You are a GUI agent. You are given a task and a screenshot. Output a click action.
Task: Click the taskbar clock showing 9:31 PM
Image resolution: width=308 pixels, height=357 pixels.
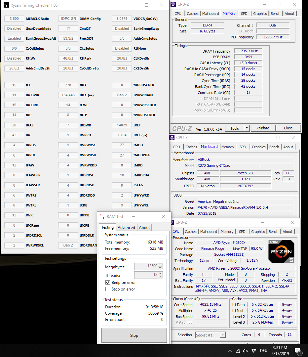pyautogui.click(x=280, y=351)
